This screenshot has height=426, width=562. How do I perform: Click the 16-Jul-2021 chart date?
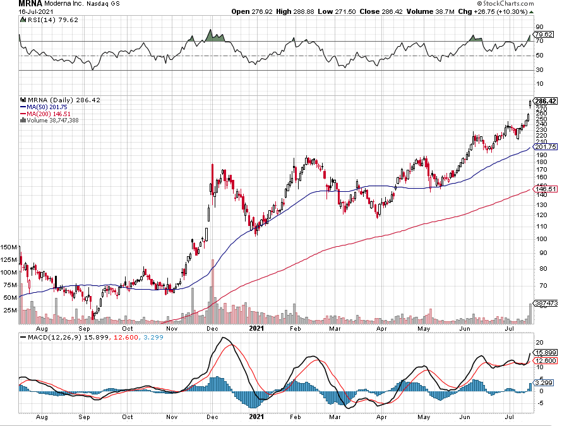[36, 11]
